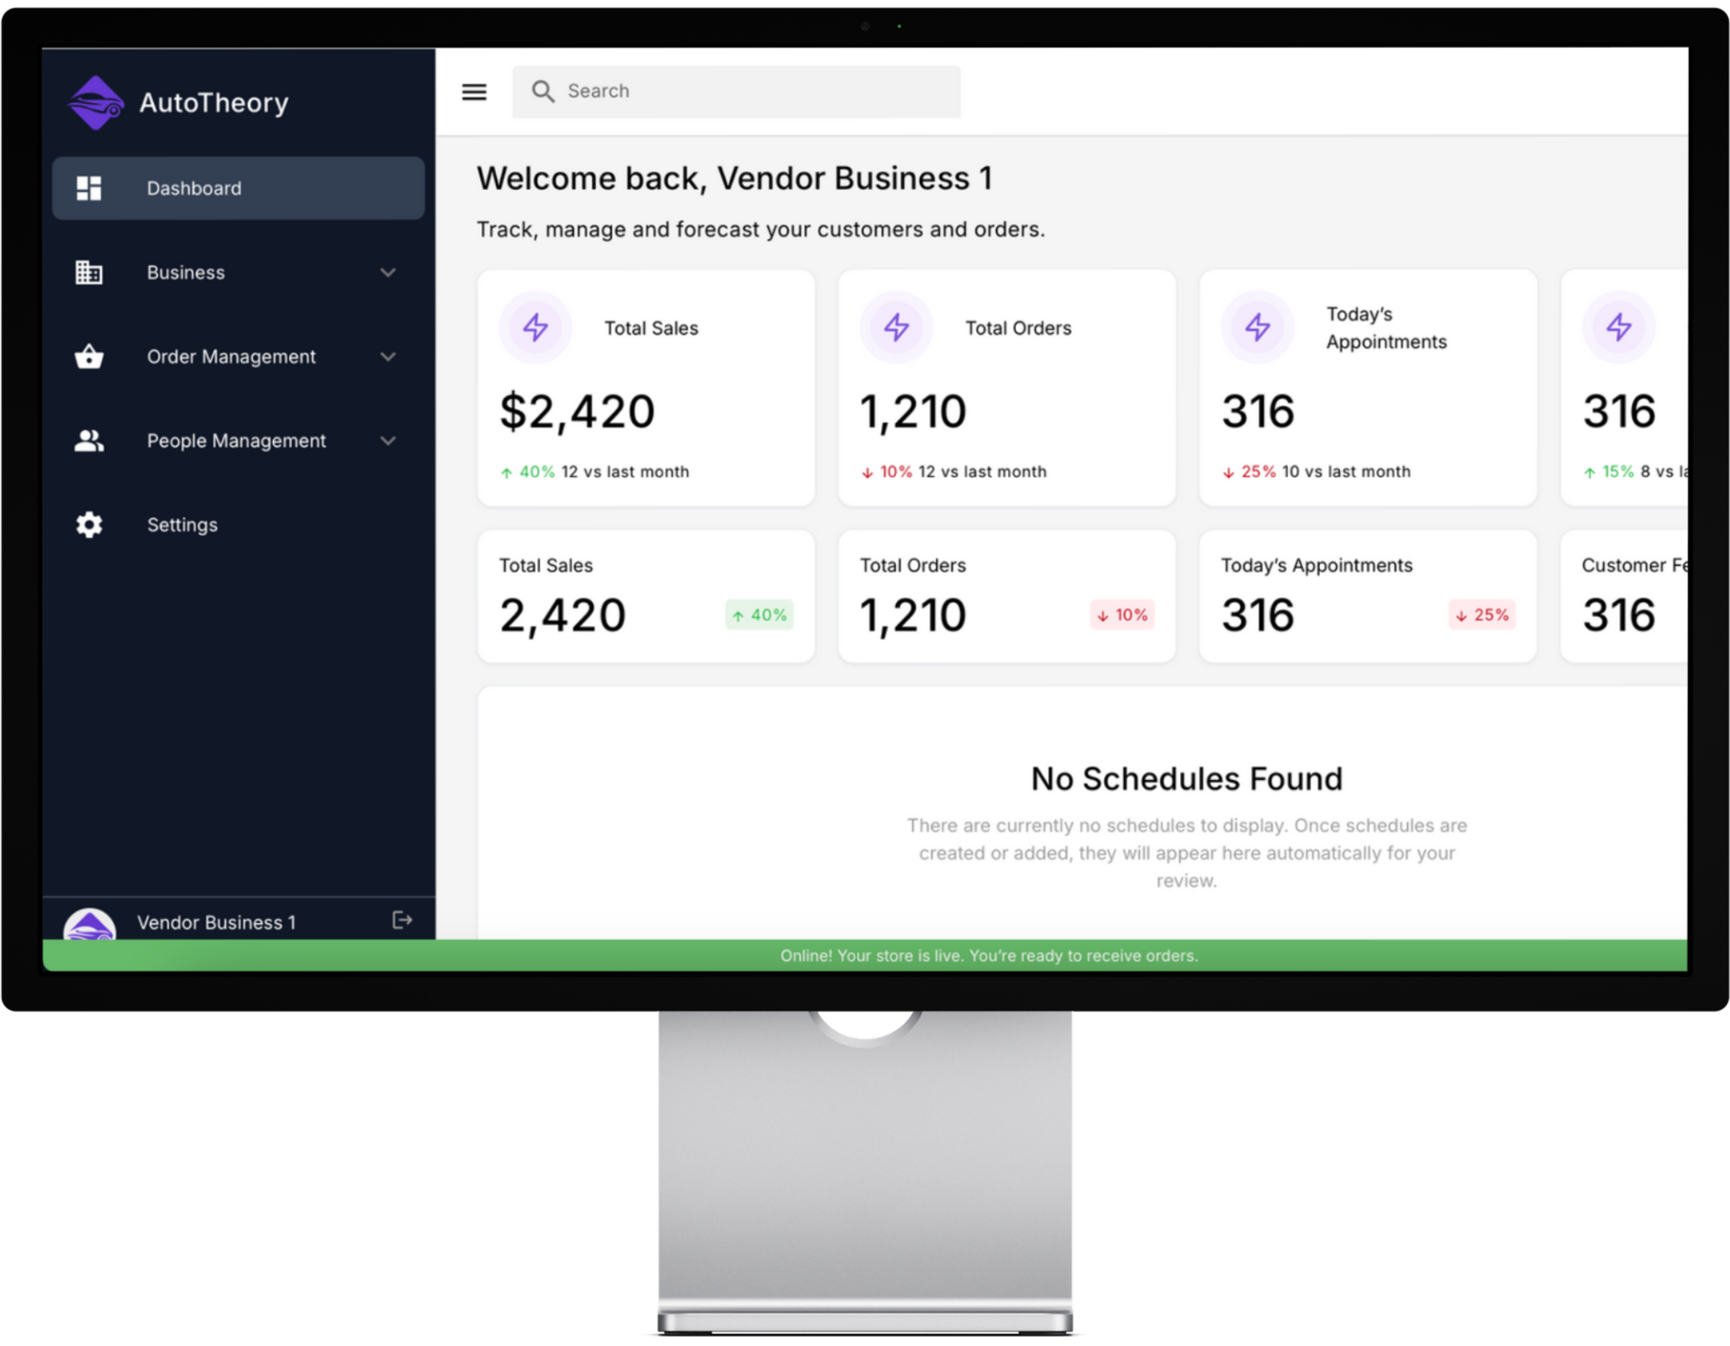1730x1346 pixels.
Task: Click the search magnifier icon
Action: coord(543,91)
